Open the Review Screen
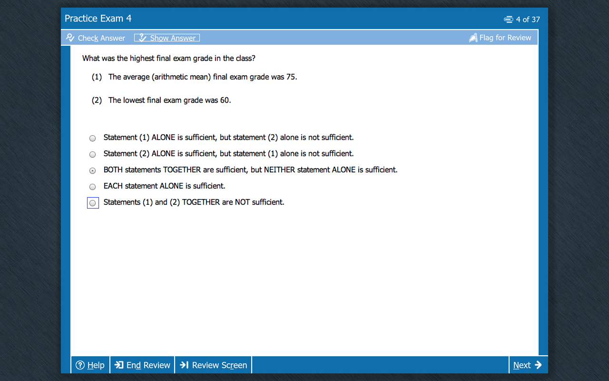Viewport: 609px width, 381px height. tap(213, 365)
